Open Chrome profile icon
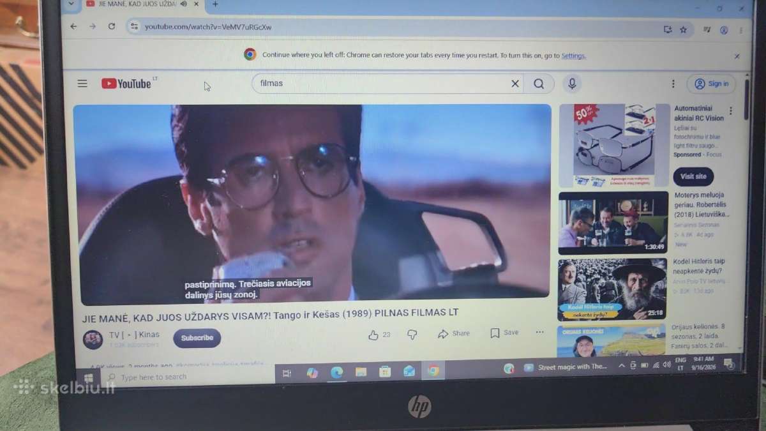 [724, 30]
